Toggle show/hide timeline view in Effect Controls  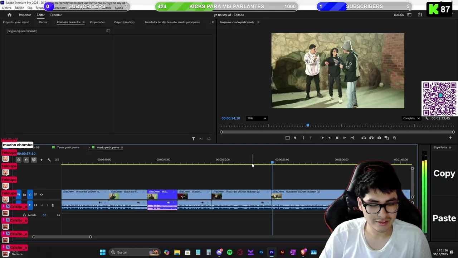pyautogui.click(x=108, y=31)
